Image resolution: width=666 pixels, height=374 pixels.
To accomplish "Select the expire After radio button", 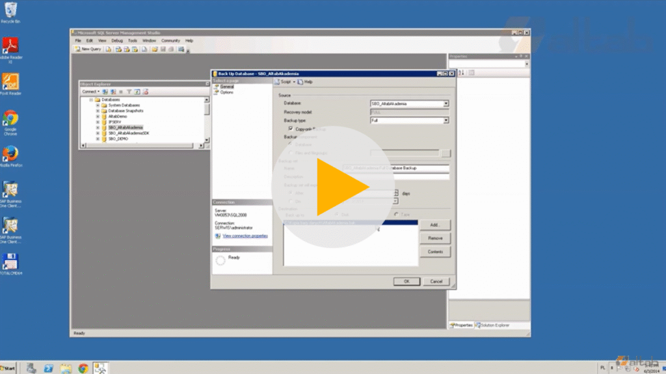I will pyautogui.click(x=291, y=193).
